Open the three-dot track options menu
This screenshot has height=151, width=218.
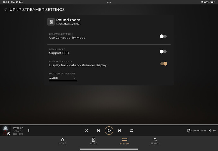(29, 131)
